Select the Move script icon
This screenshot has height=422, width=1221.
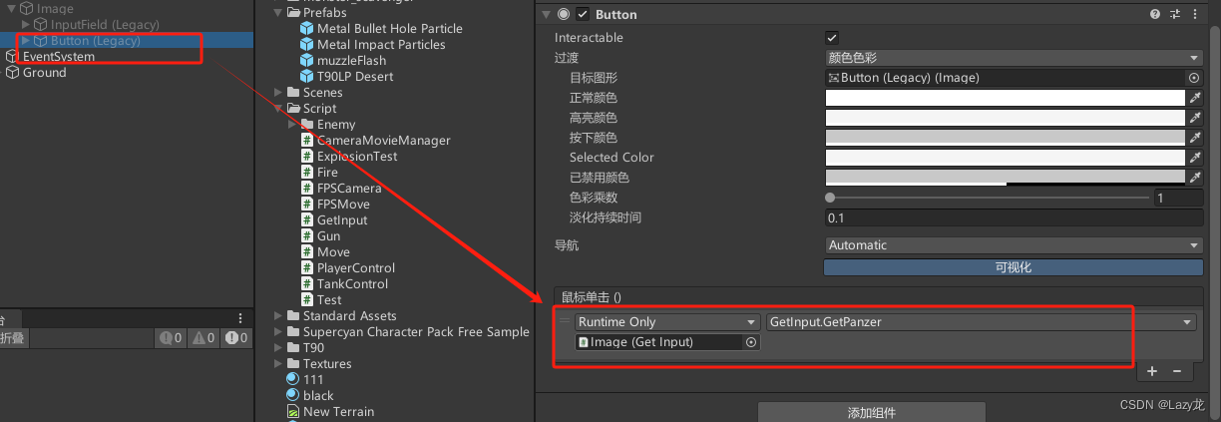(307, 252)
